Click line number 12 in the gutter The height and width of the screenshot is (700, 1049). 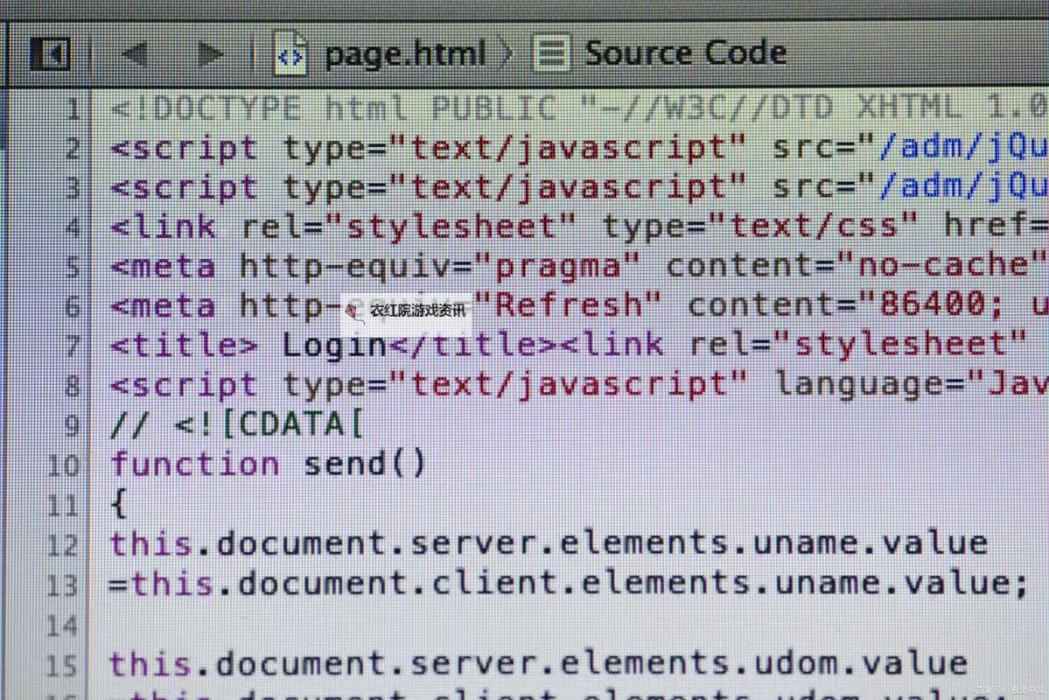[63, 545]
